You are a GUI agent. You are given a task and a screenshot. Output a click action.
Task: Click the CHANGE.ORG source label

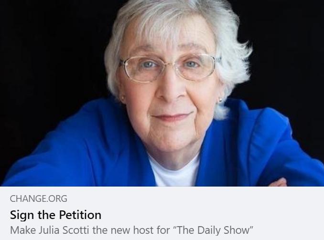(x=38, y=198)
